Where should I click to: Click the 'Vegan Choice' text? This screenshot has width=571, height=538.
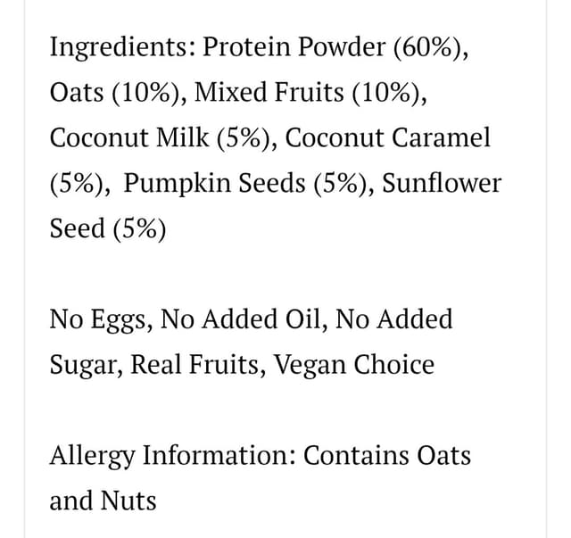point(353,366)
